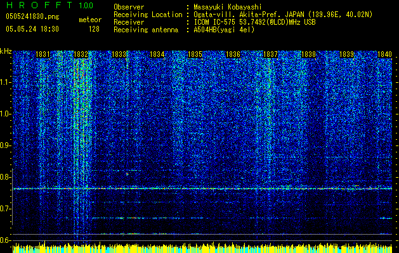Click the 1838 time marker
399x253 pixels.
point(309,54)
